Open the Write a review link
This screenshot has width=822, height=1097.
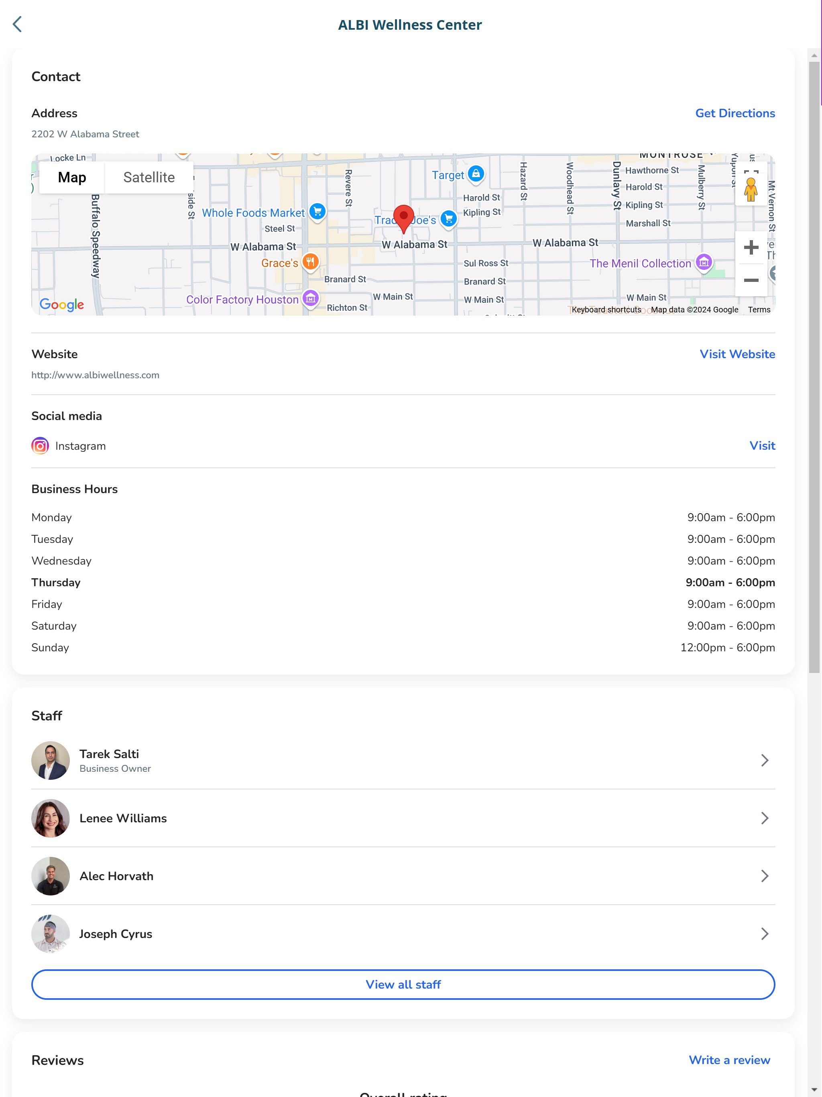[729, 1060]
